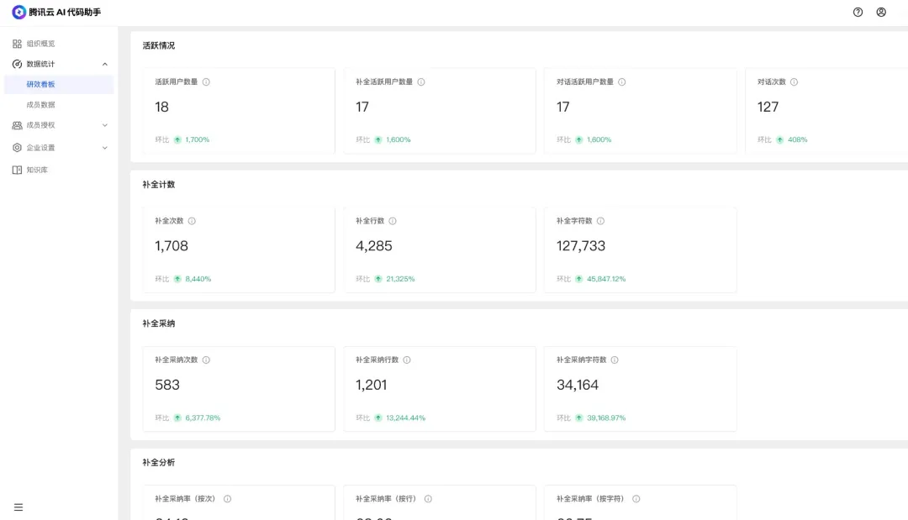The image size is (908, 520).
Task: Click info icon next to 补全活跃用户数量
Action: 421,82
